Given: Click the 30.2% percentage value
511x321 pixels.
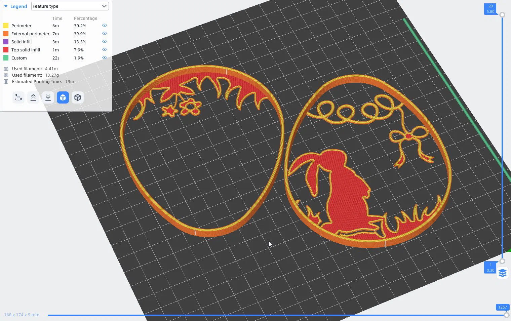Looking at the screenshot, I should coord(80,26).
